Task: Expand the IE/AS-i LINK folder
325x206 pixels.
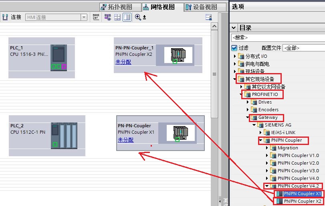Action: pyautogui.click(x=260, y=133)
